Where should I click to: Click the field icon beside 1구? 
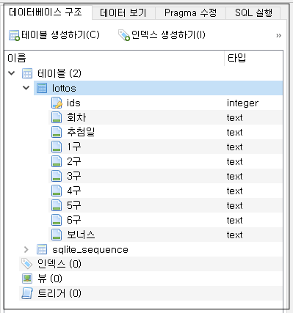click(x=57, y=147)
